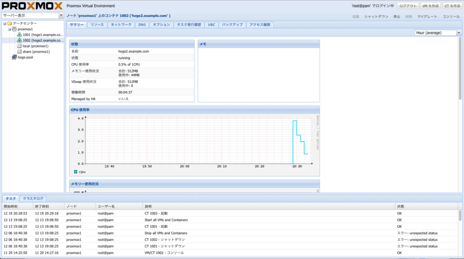This screenshot has width=464, height=259.
Task: Select 1002 (hoge2.example.co... in the tree
Action: (x=43, y=40)
